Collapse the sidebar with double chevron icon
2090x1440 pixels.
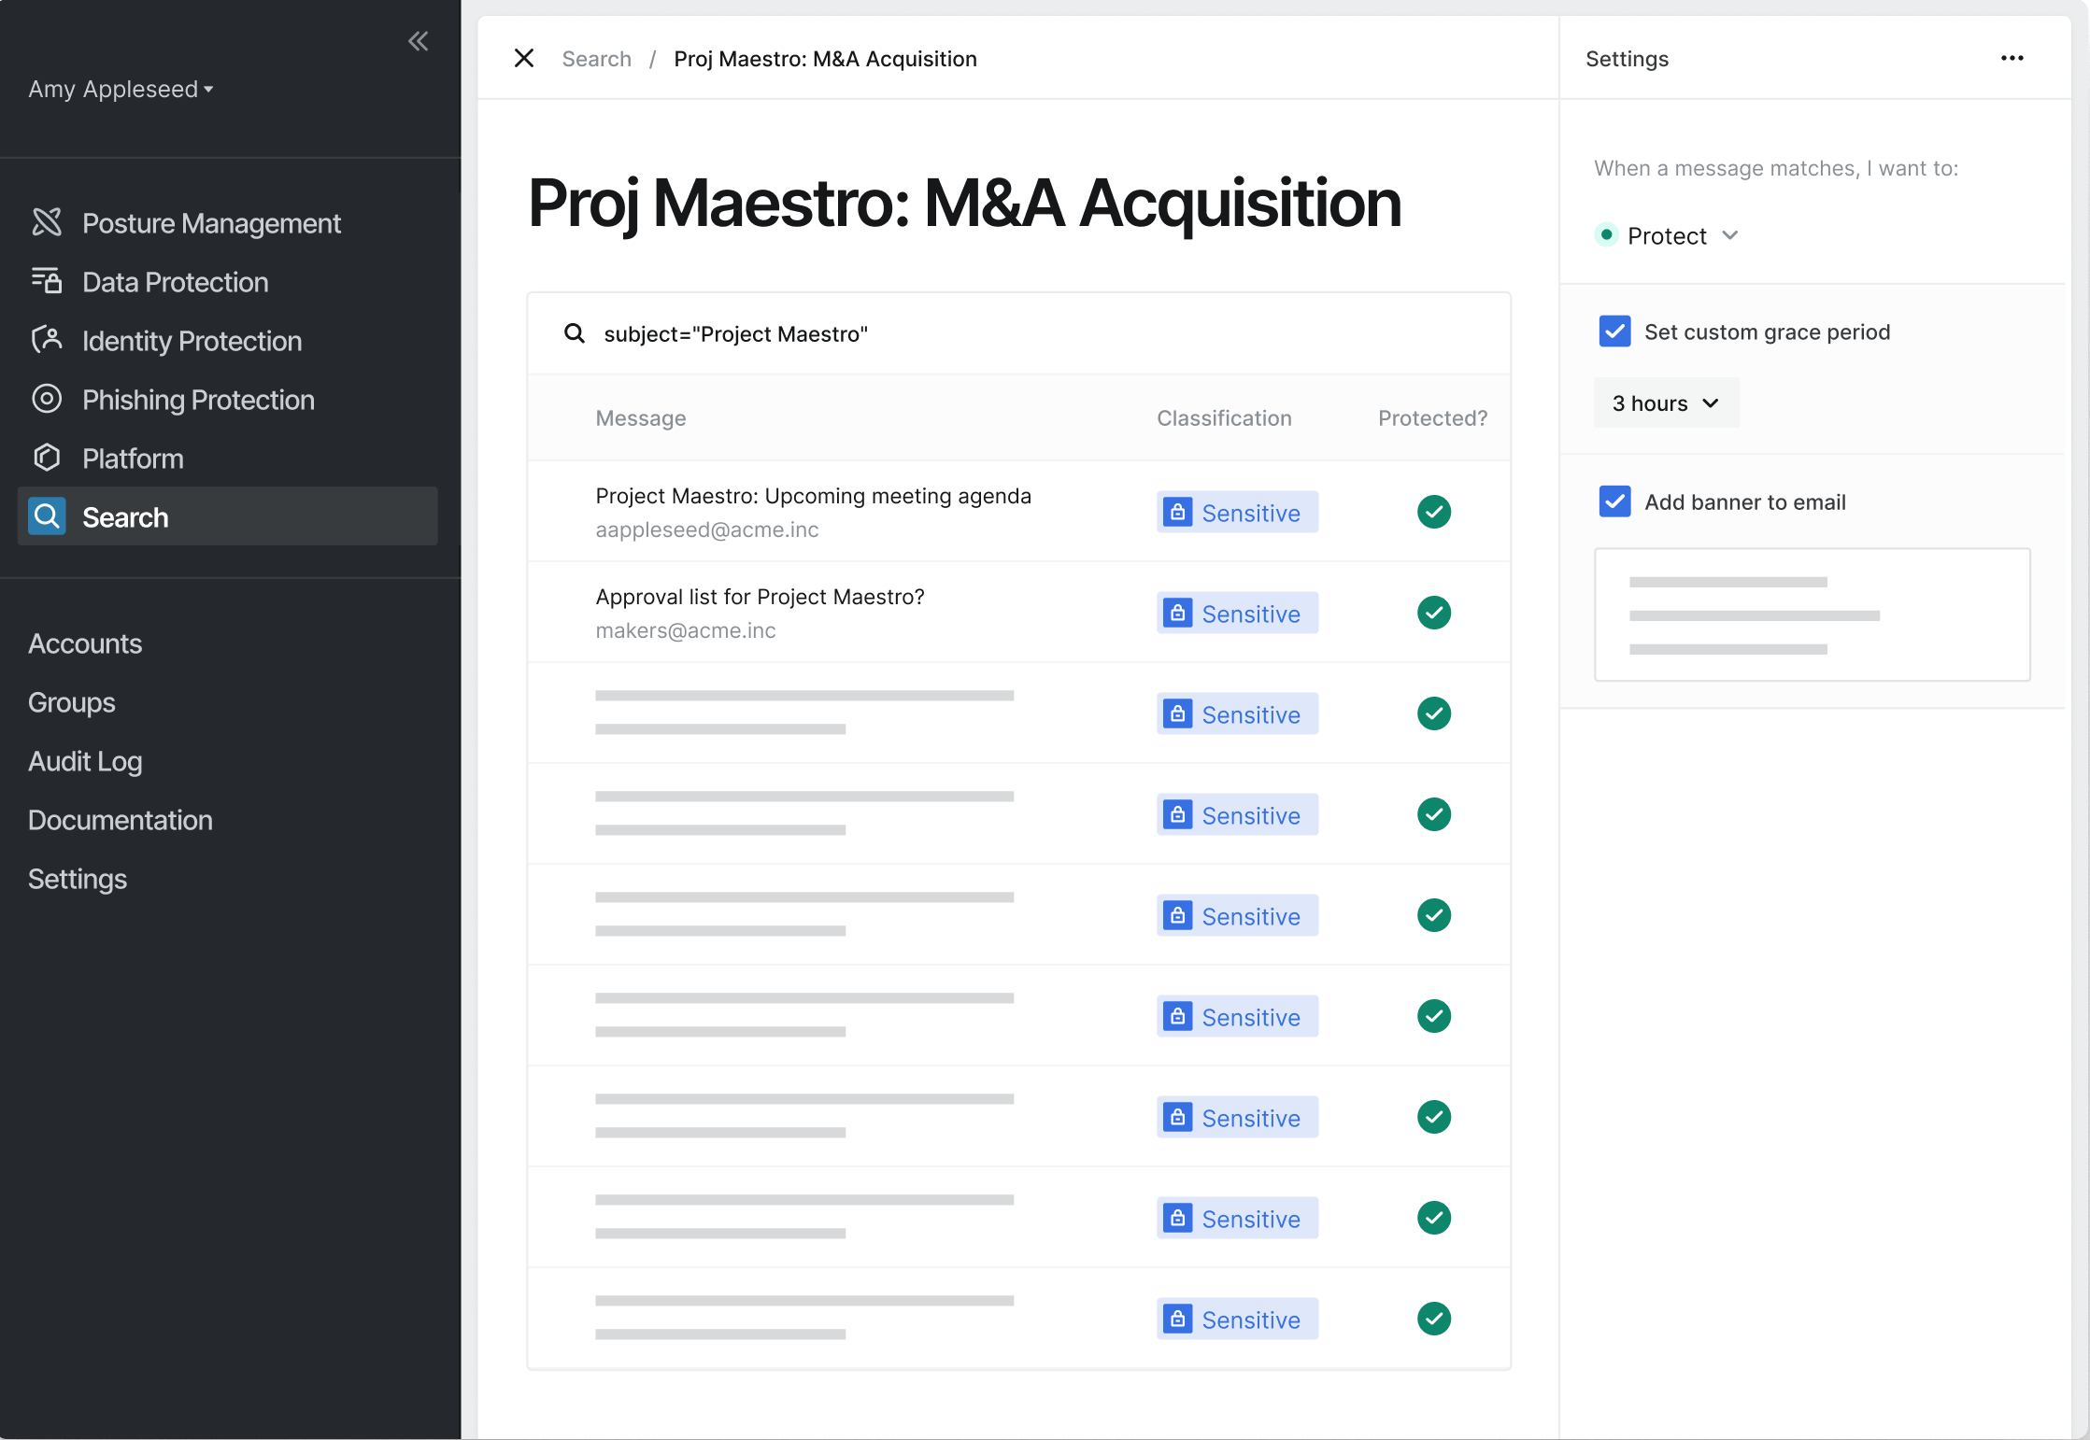click(x=418, y=41)
